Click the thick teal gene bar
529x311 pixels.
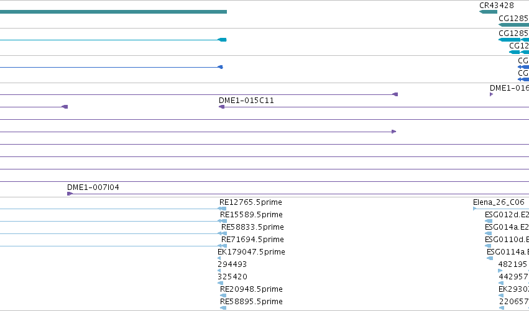click(113, 12)
